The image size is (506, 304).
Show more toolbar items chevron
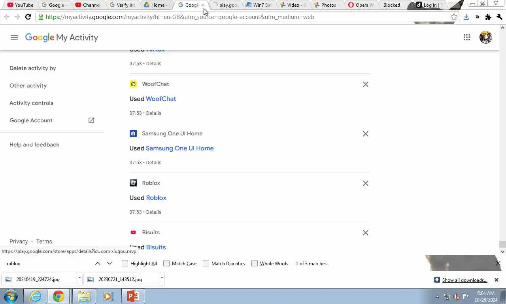pos(477,17)
